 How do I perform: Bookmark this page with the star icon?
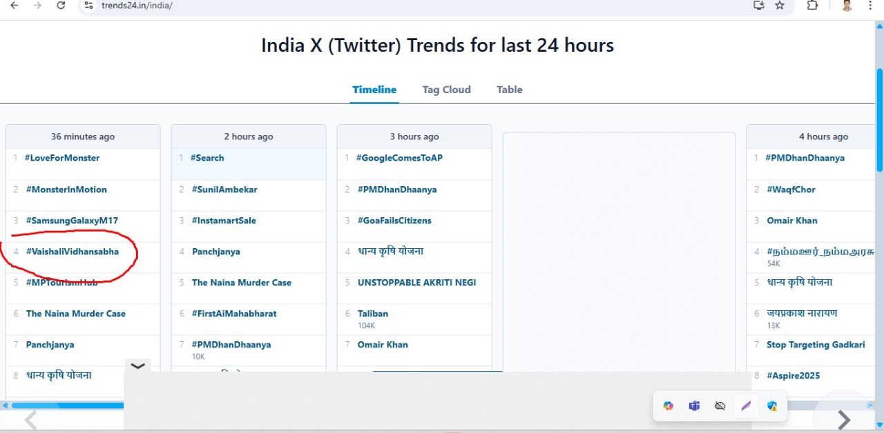pos(780,6)
